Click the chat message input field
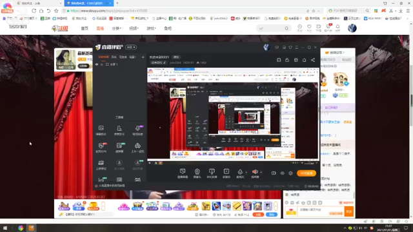This screenshot has width=413, height=232. click(x=314, y=211)
